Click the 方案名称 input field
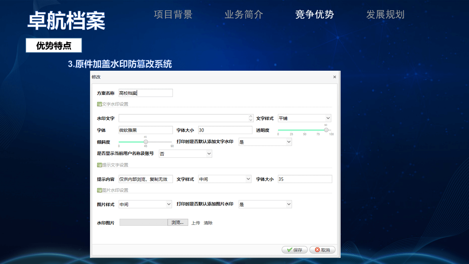 [146, 93]
